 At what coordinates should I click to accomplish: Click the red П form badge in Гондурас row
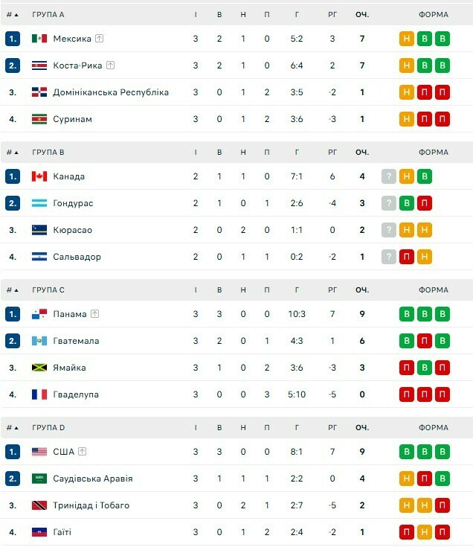coord(425,203)
